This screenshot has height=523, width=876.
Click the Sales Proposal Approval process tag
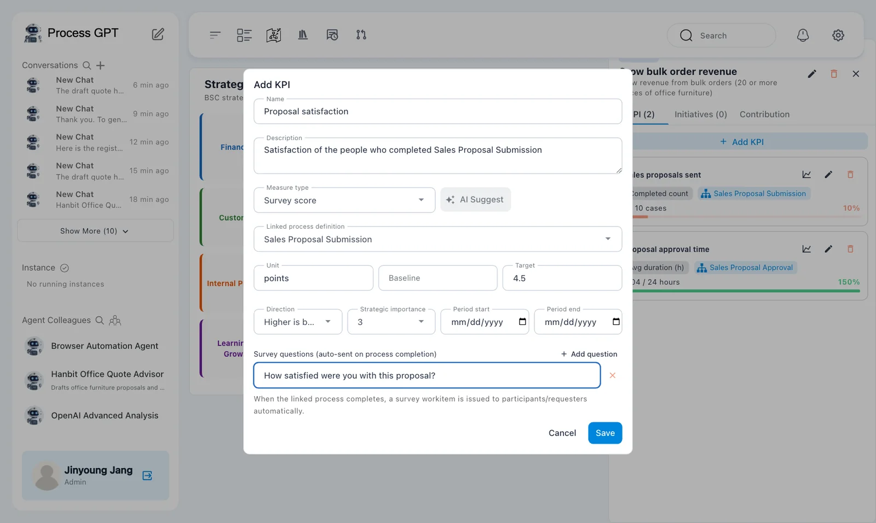[x=746, y=268]
